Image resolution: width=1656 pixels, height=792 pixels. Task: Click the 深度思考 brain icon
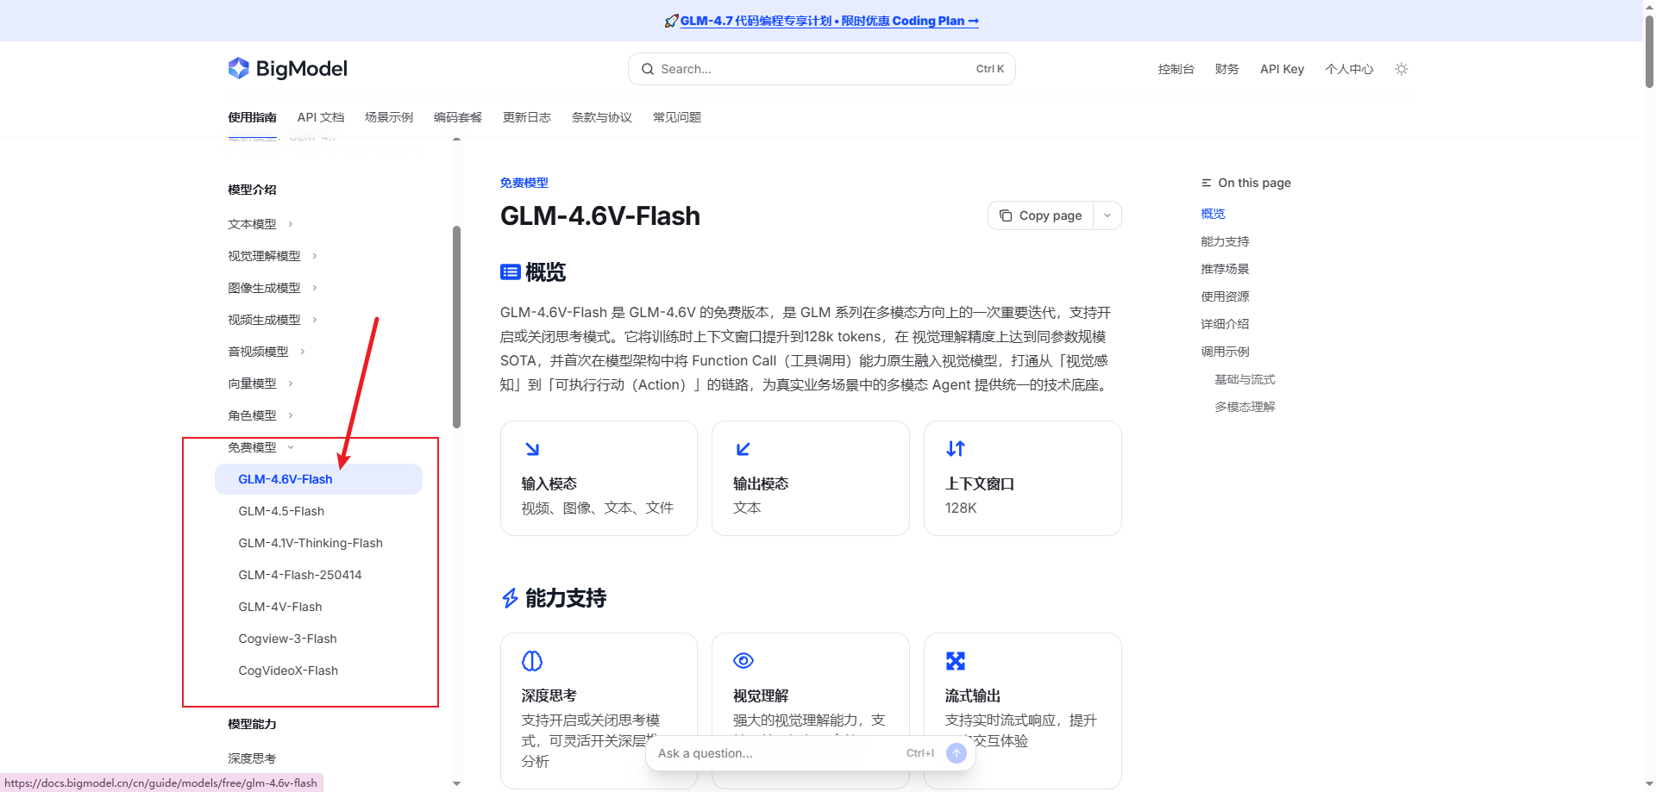[x=532, y=661]
